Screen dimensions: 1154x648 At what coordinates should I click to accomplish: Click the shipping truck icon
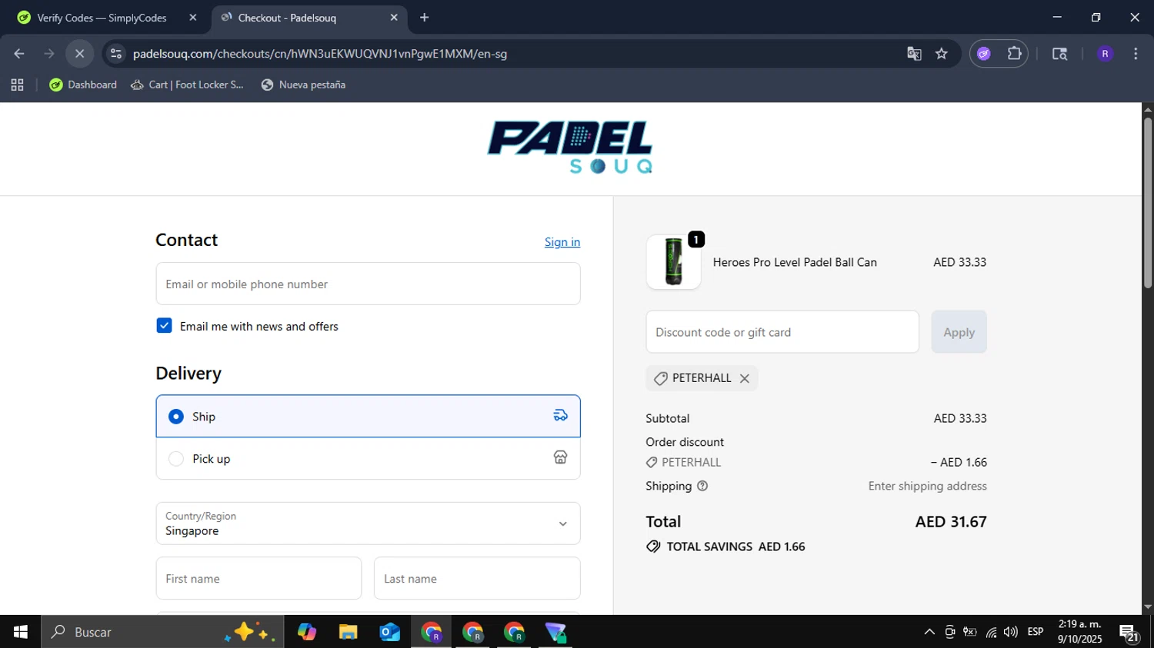[560, 416]
